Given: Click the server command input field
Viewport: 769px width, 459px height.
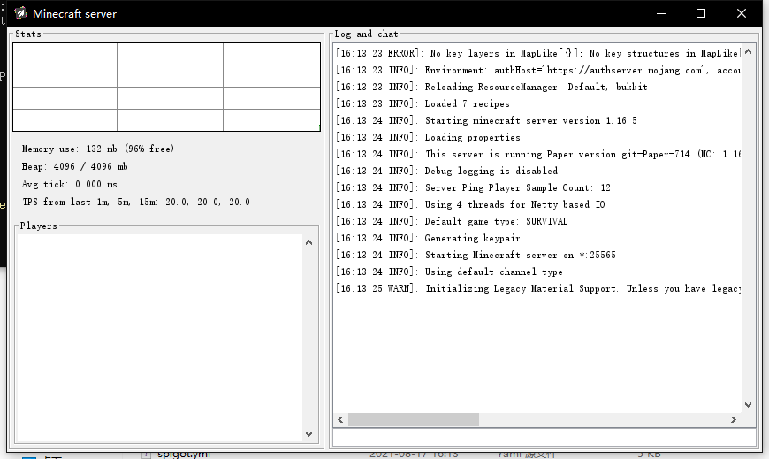Looking at the screenshot, I should tap(544, 437).
